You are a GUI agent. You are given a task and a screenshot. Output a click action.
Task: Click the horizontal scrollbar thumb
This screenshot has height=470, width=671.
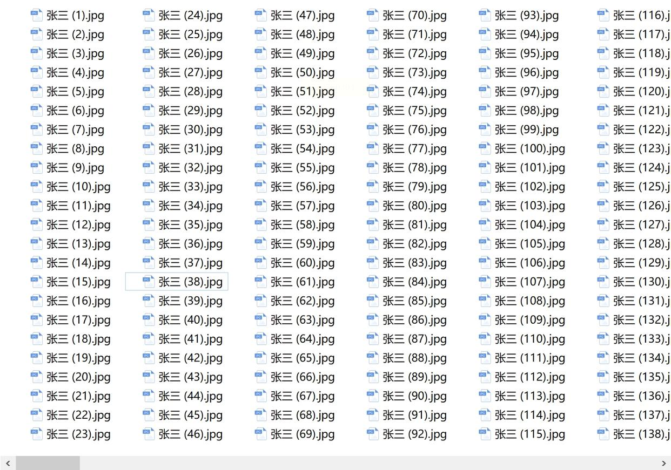point(48,463)
